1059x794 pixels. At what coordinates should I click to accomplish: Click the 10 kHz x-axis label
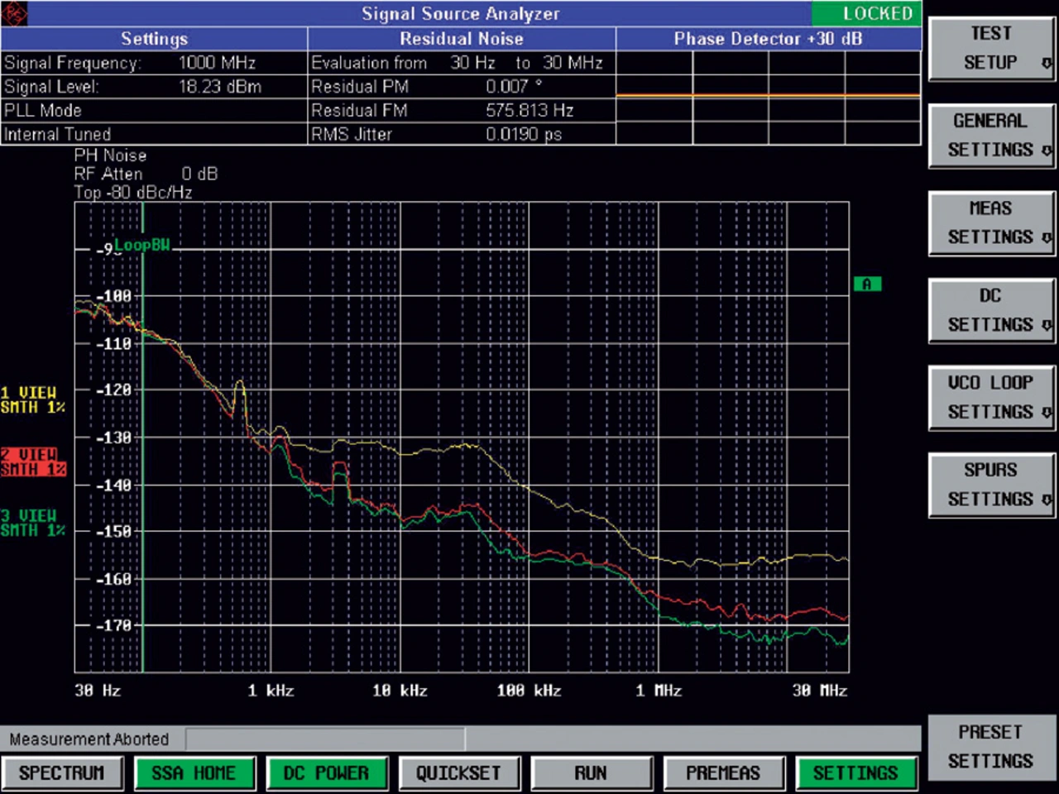(400, 691)
